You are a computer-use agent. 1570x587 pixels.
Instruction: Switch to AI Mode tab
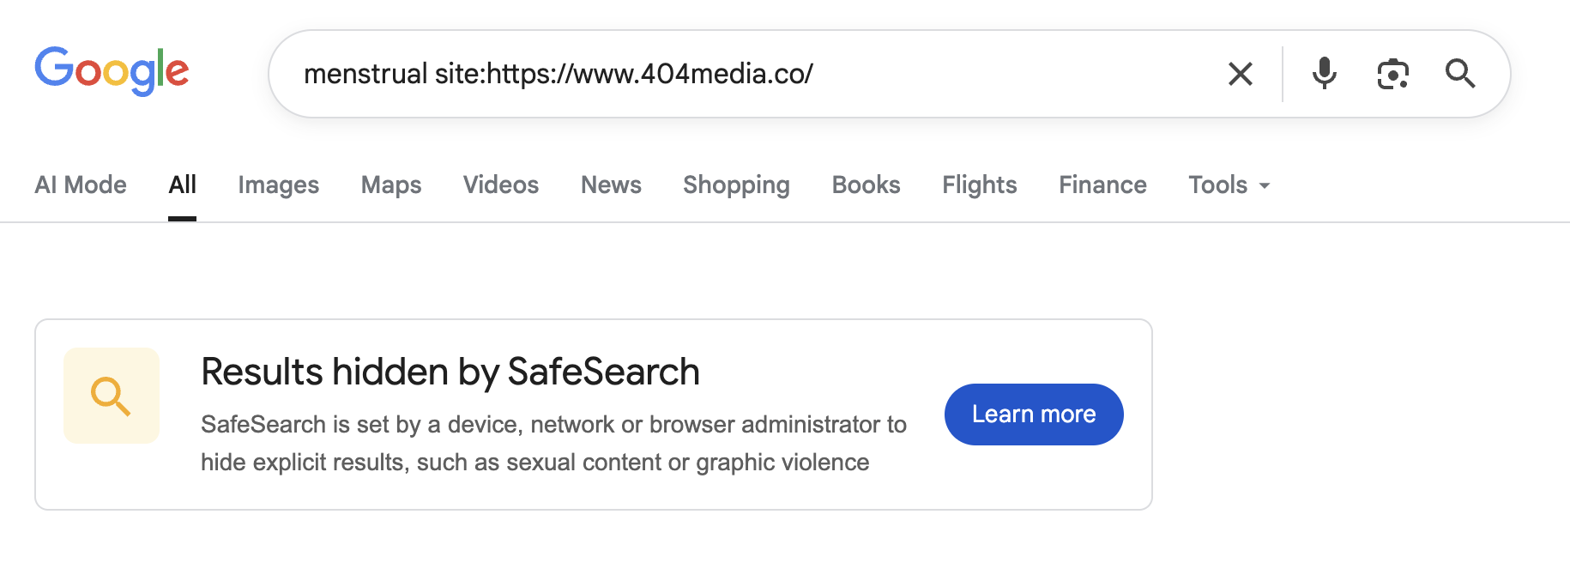click(81, 185)
